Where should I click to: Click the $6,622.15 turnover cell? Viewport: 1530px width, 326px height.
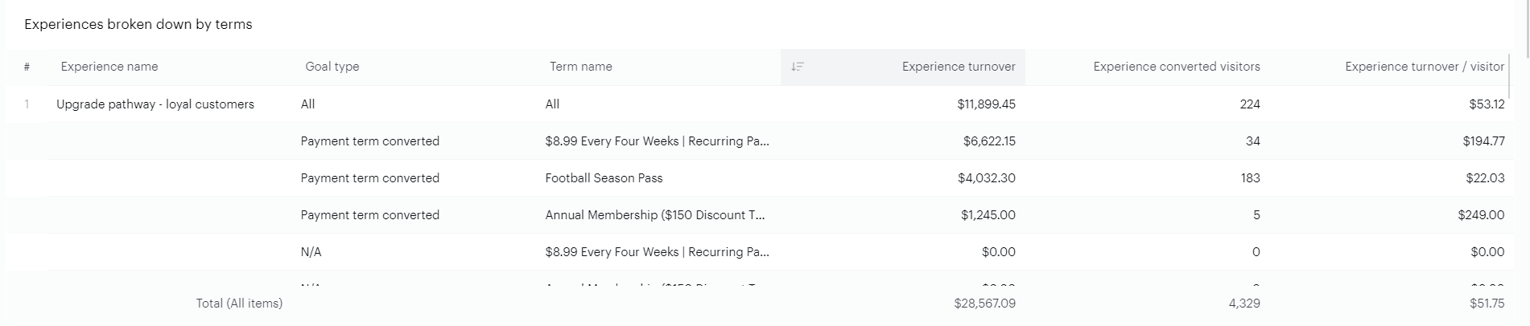click(989, 141)
